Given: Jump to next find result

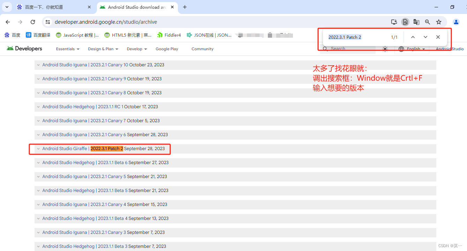Looking at the screenshot, I should pos(425,37).
